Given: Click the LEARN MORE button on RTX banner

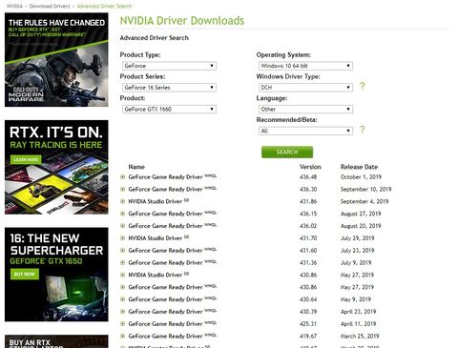Looking at the screenshot, I should click(26, 159).
